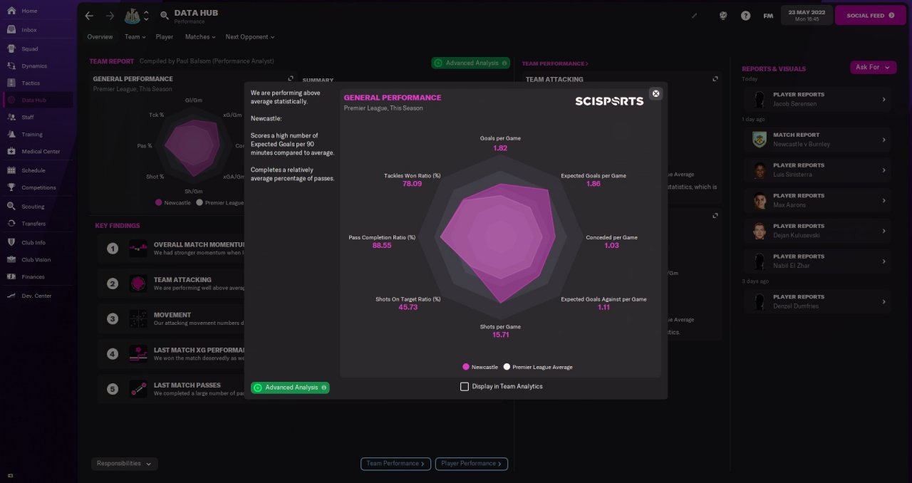Open Club Vision in the sidebar
Screen dimensions: 912x483
pos(37,259)
